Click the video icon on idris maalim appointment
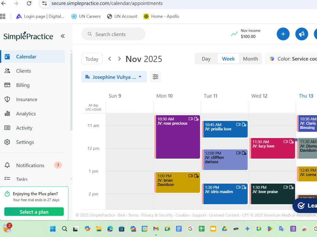 click(238, 187)
